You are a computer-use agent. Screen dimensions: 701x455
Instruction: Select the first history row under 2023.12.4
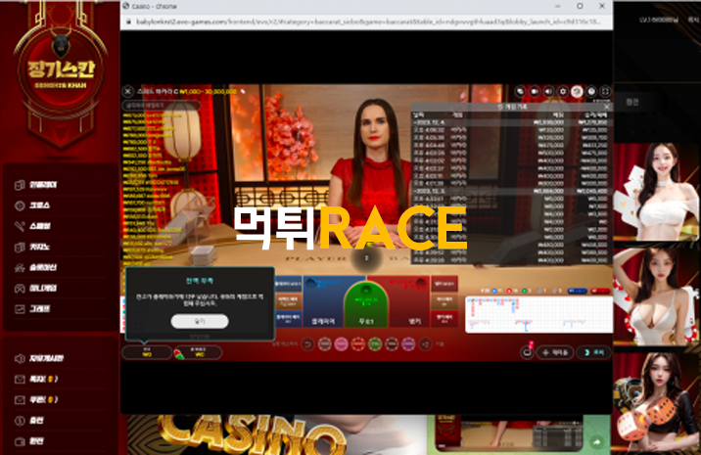(x=510, y=130)
